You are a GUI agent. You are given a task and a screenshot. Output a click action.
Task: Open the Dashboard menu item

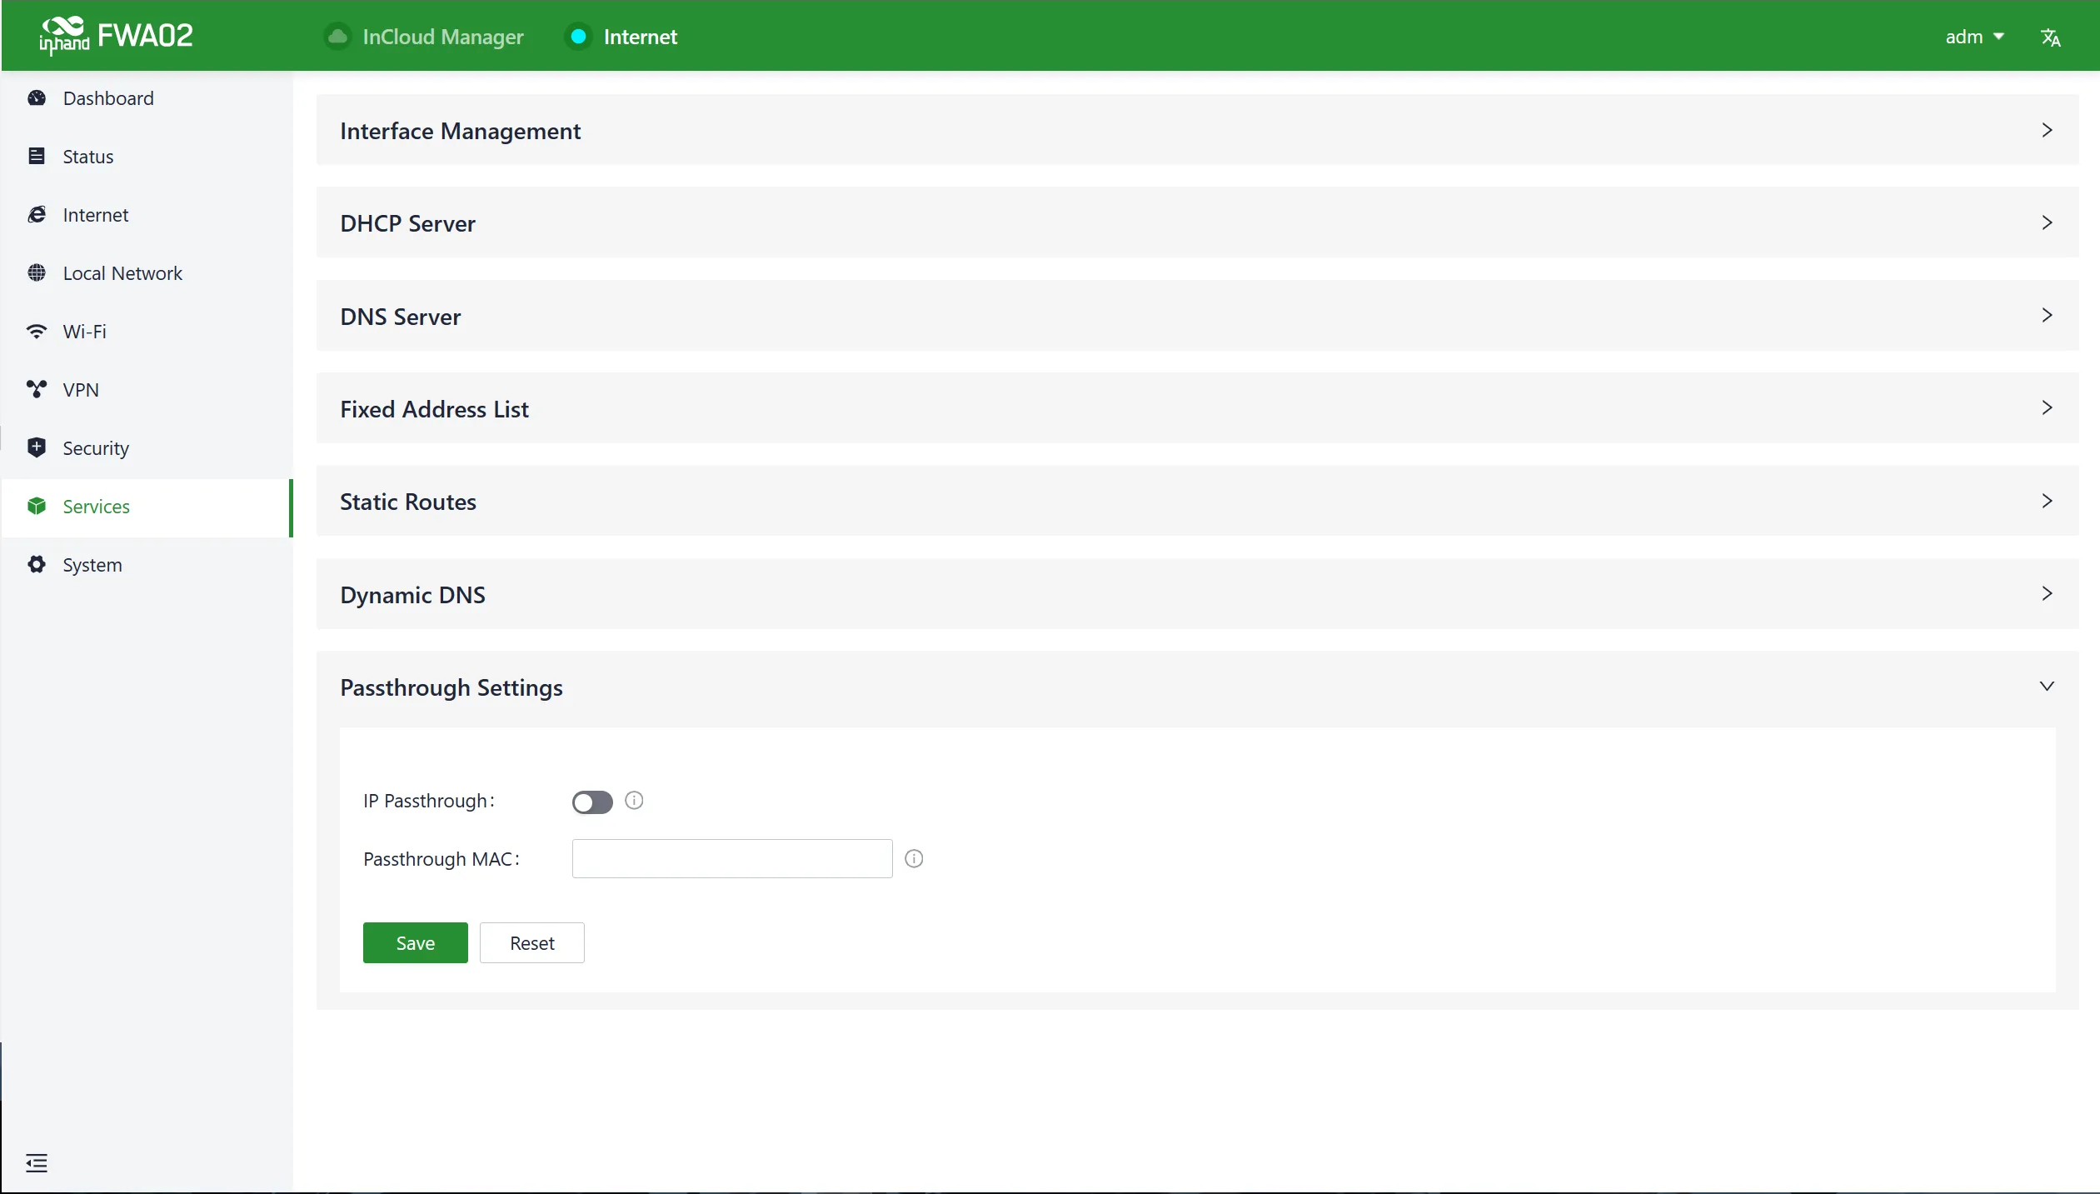click(x=147, y=98)
